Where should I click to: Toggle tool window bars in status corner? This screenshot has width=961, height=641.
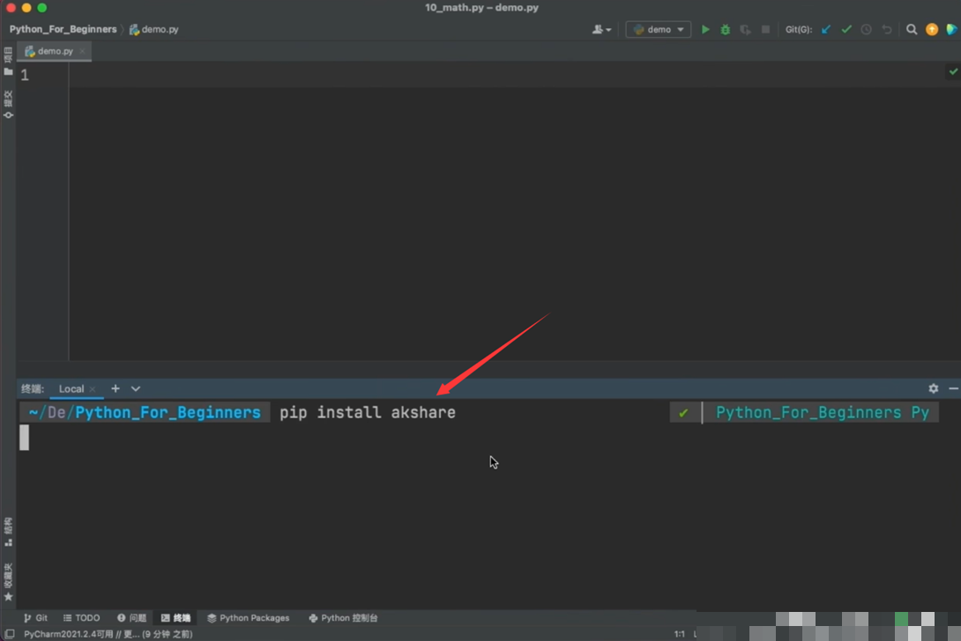click(9, 634)
